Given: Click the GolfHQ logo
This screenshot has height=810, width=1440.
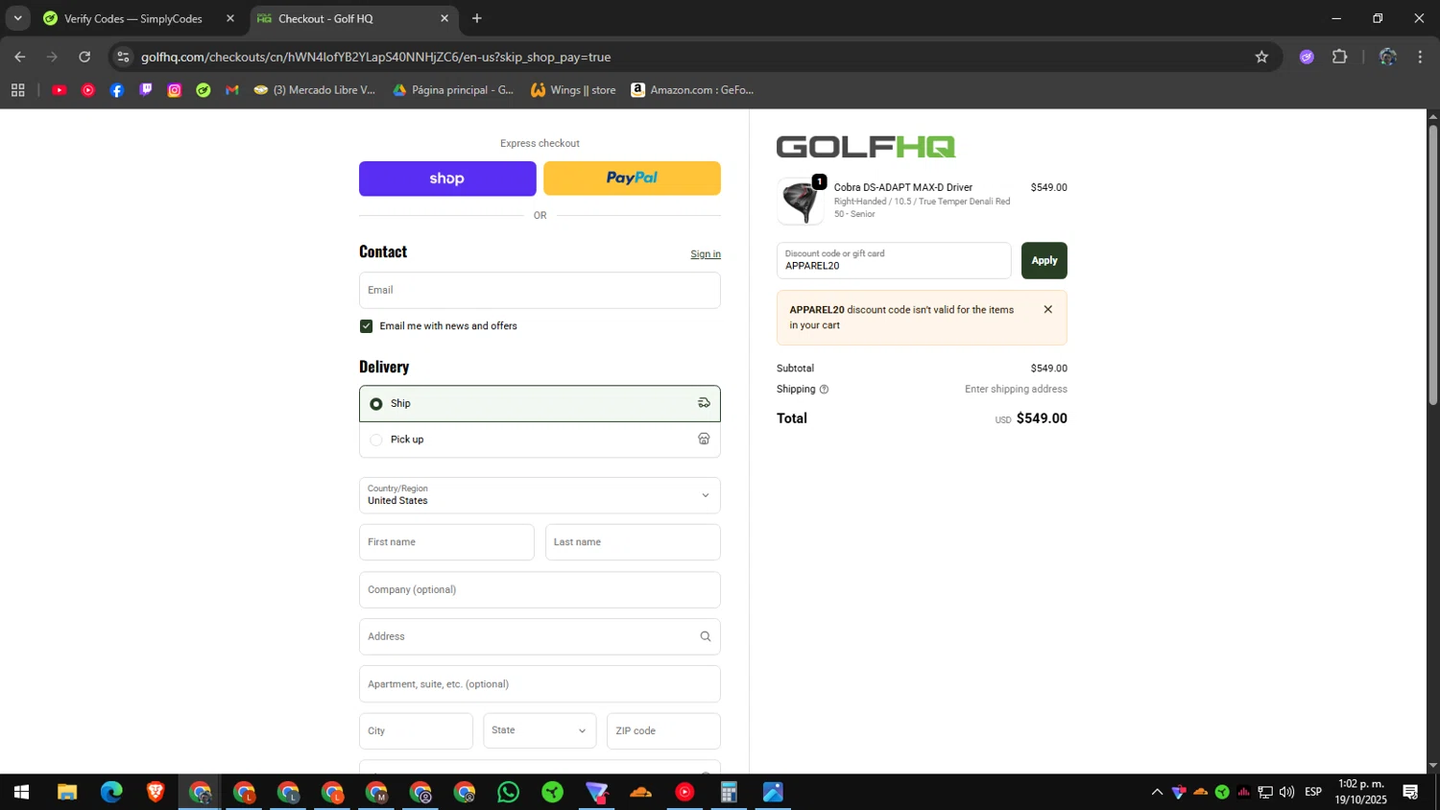Looking at the screenshot, I should tap(866, 147).
